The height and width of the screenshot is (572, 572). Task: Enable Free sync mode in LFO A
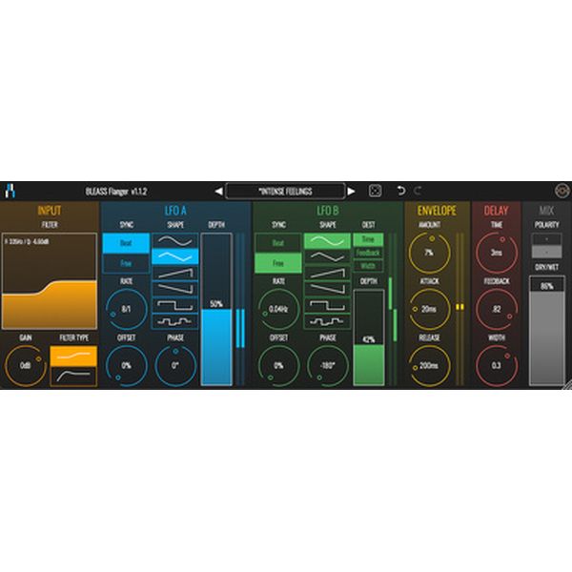[x=126, y=264]
